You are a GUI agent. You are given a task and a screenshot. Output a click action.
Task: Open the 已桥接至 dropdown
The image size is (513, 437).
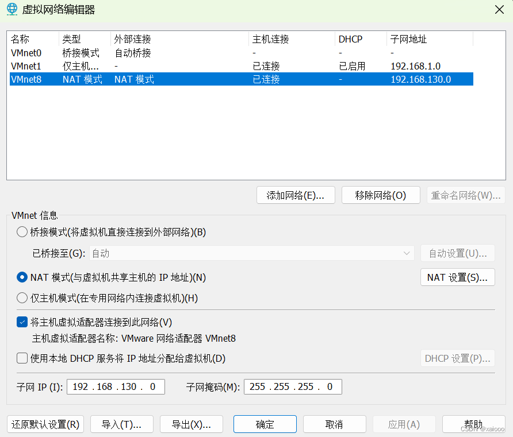pyautogui.click(x=251, y=253)
